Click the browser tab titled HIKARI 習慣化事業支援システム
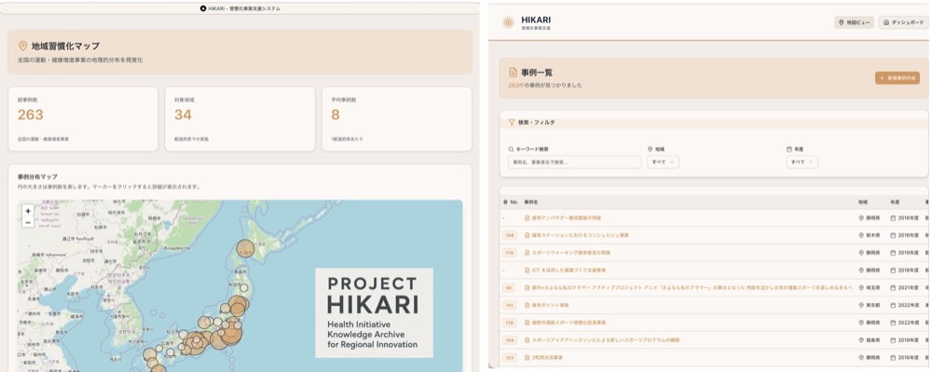The image size is (932, 372). coord(240,9)
